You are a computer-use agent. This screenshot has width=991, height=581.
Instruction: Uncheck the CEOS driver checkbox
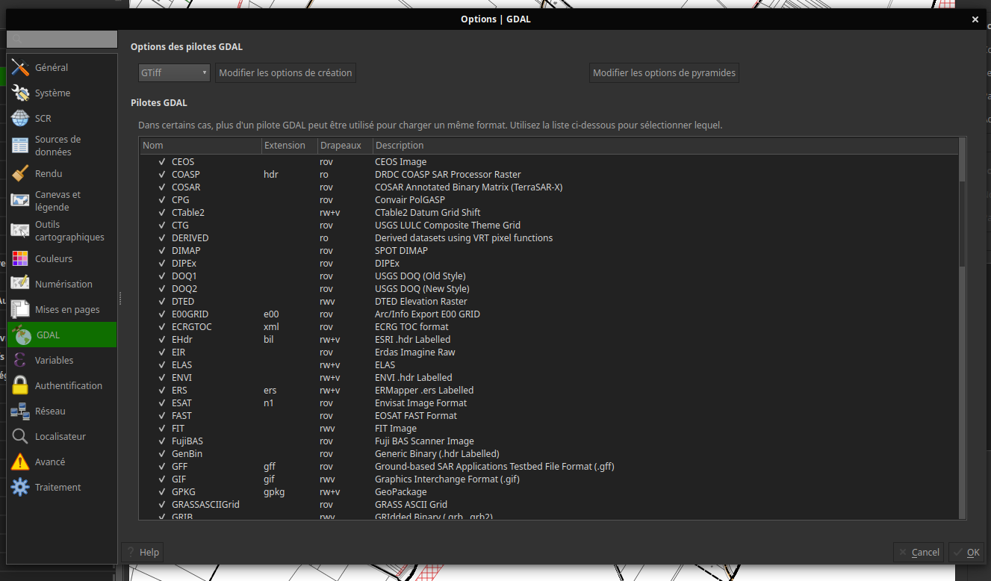click(161, 161)
